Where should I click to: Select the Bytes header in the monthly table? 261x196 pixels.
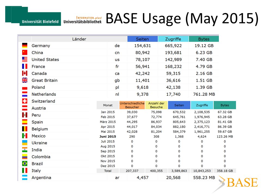click(225, 105)
